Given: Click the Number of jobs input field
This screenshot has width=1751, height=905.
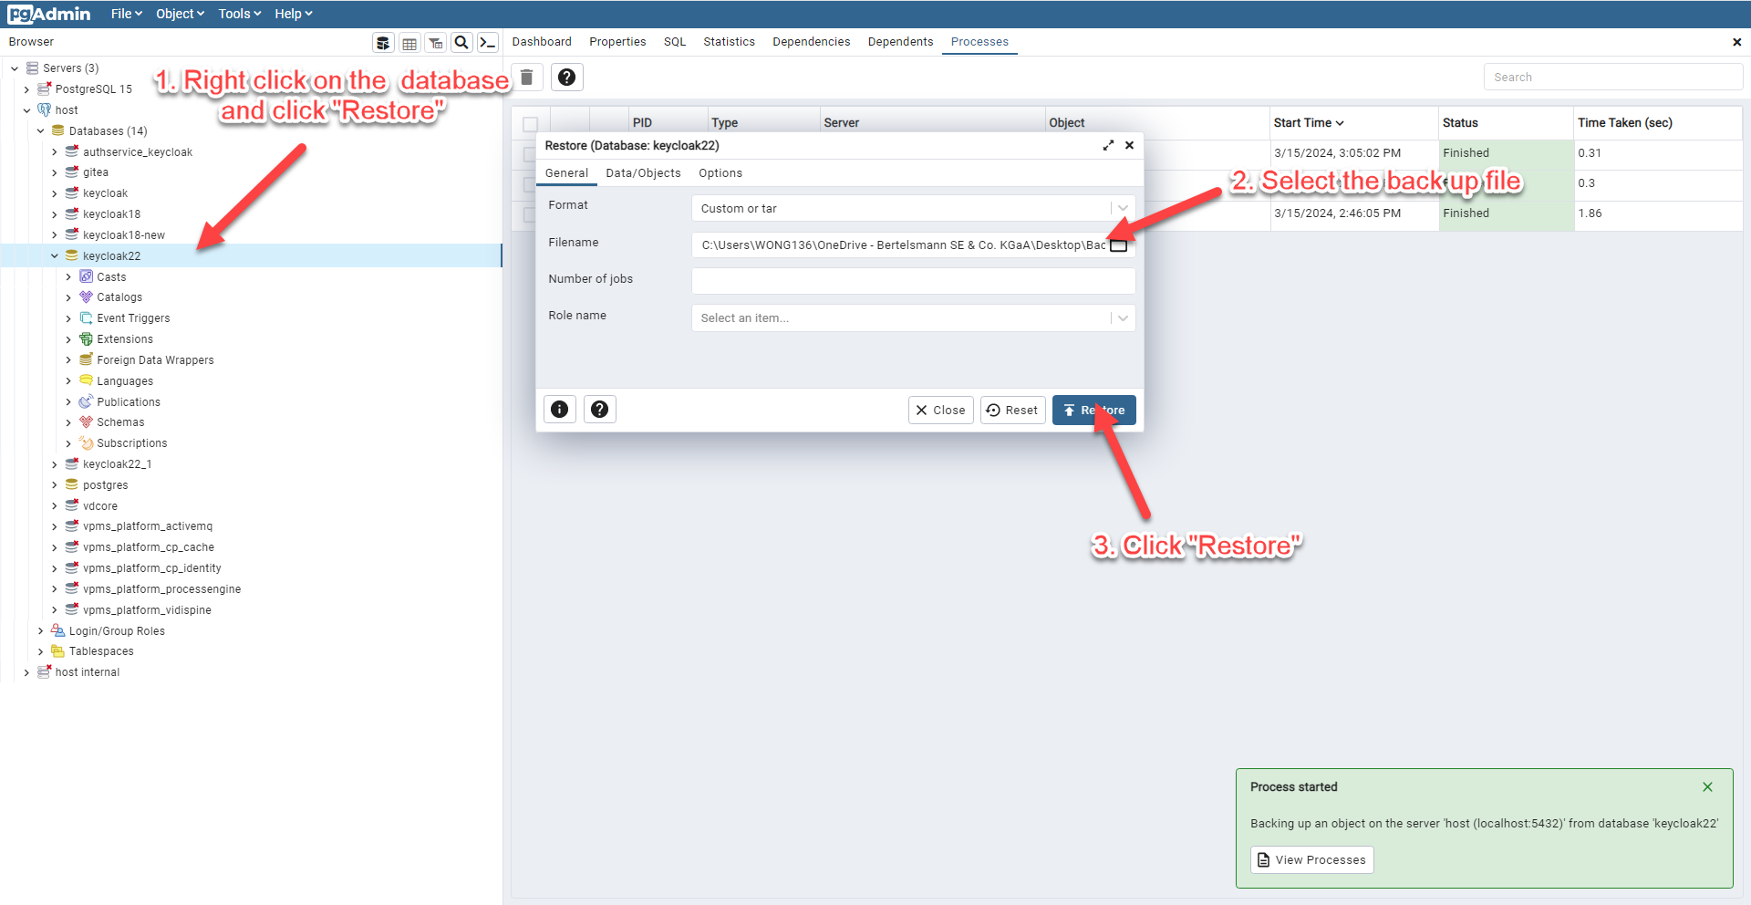Looking at the screenshot, I should pyautogui.click(x=913, y=281).
